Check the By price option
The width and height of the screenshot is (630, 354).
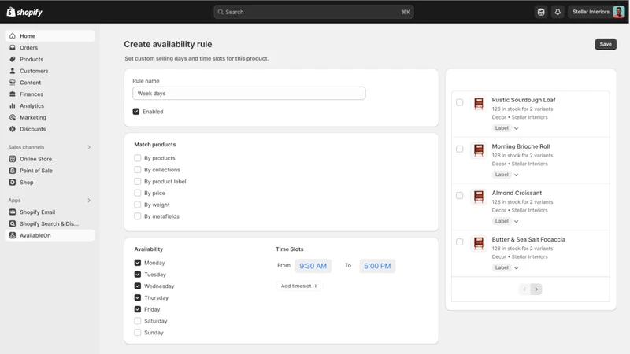tap(137, 193)
